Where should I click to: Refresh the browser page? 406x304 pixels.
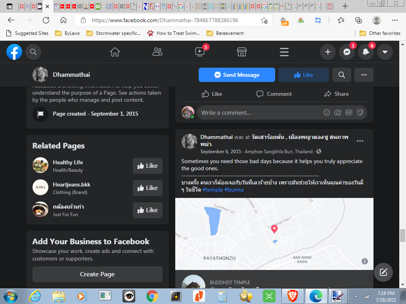click(46, 20)
